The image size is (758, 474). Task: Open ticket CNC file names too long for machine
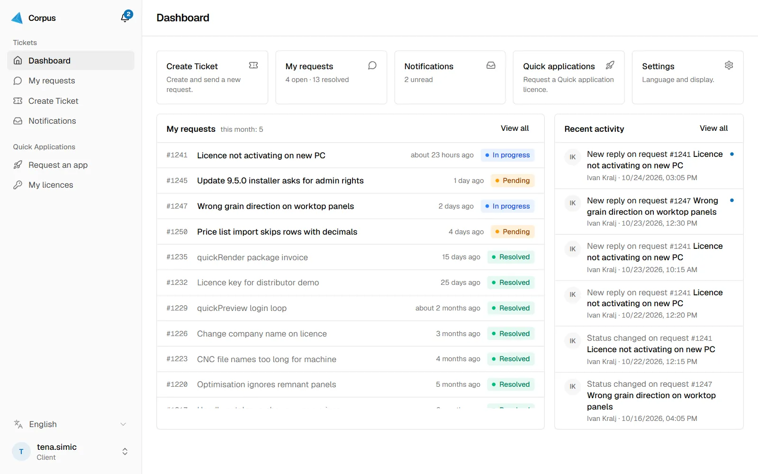[351, 359]
